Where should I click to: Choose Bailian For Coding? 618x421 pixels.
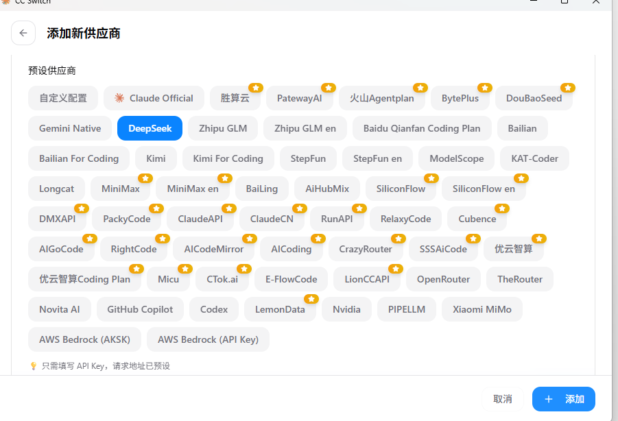(79, 158)
